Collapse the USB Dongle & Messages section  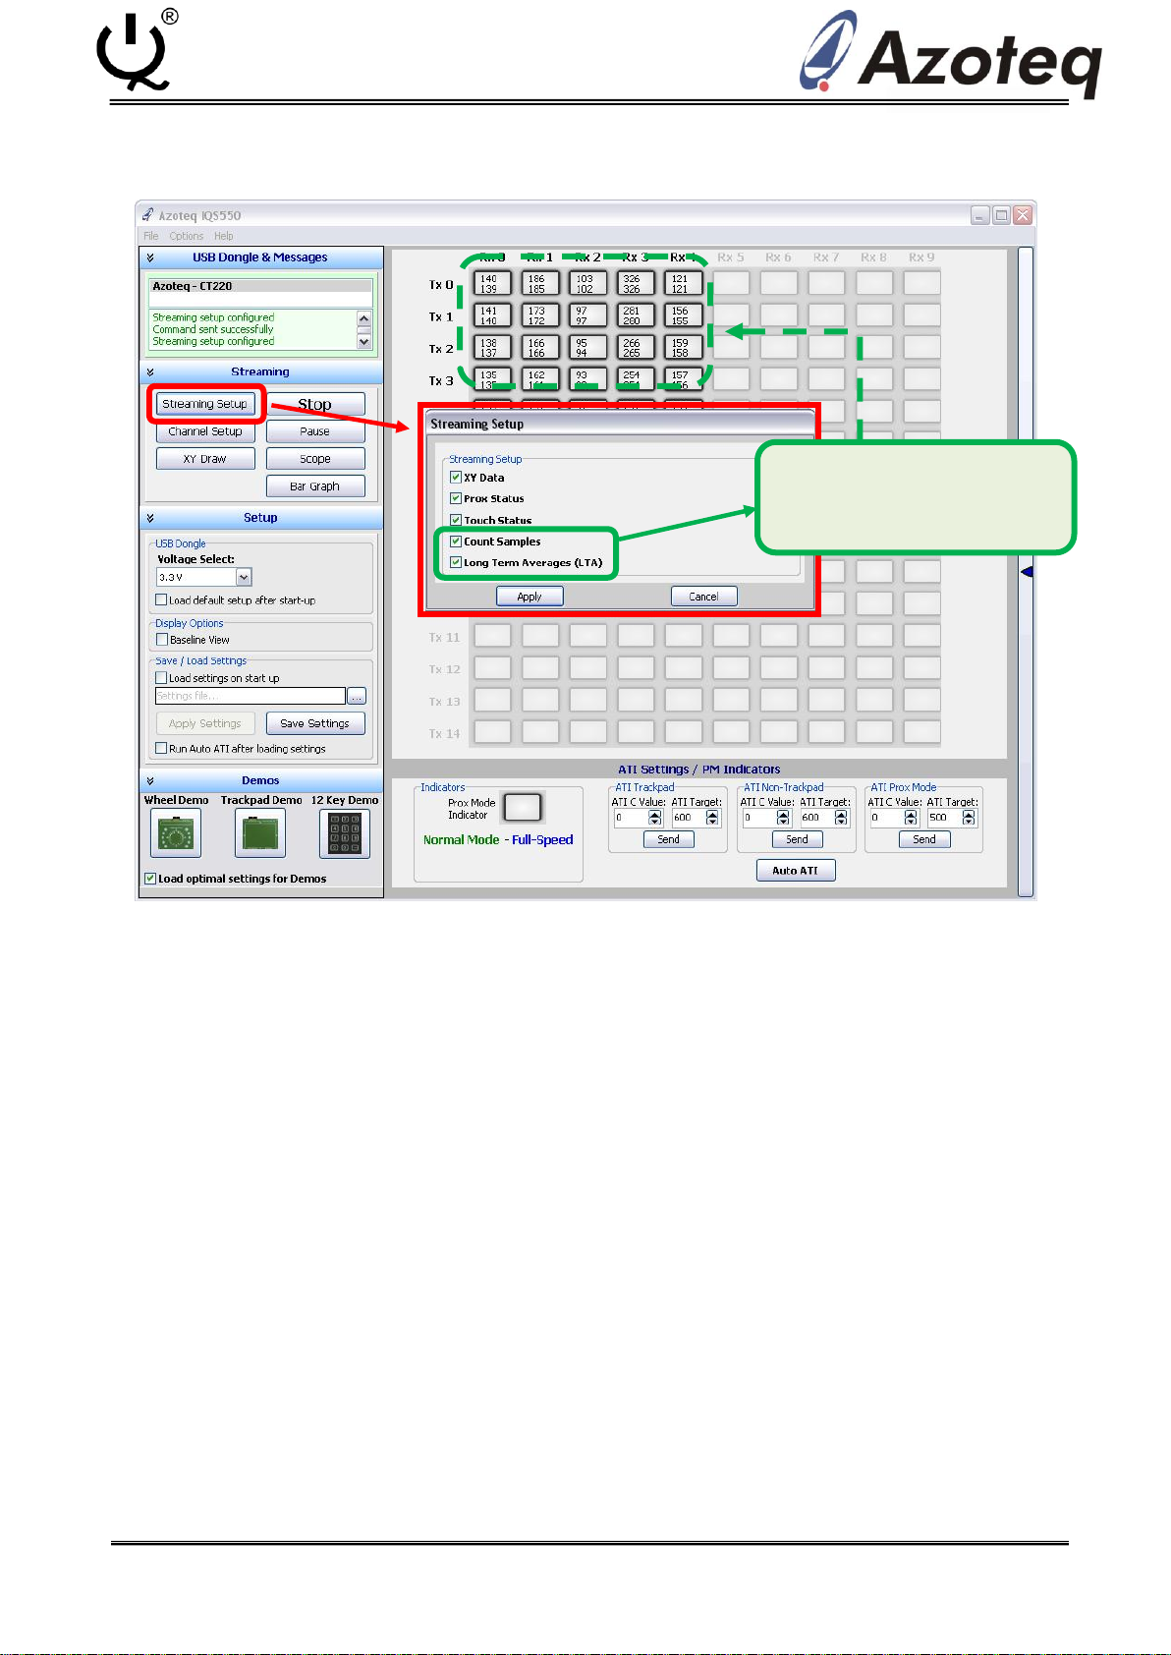click(x=150, y=257)
